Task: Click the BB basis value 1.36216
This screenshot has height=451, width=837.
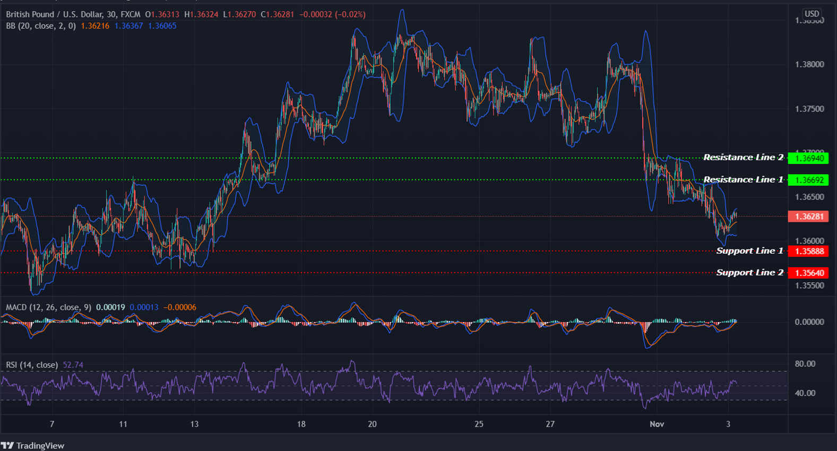Action: click(x=95, y=25)
